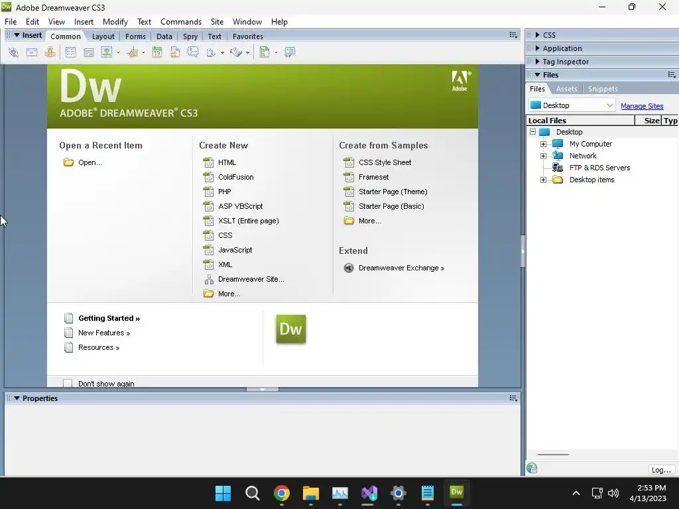
Task: Collapse the Insert bar
Action: pos(17,35)
